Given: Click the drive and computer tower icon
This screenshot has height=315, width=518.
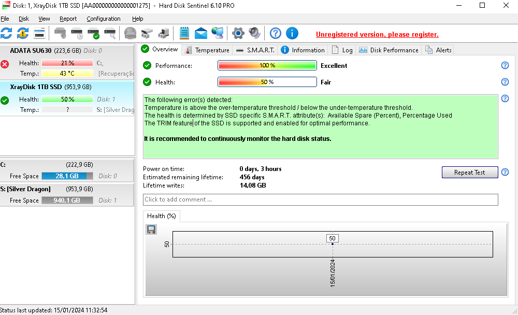Looking at the screenshot, I should tap(164, 33).
